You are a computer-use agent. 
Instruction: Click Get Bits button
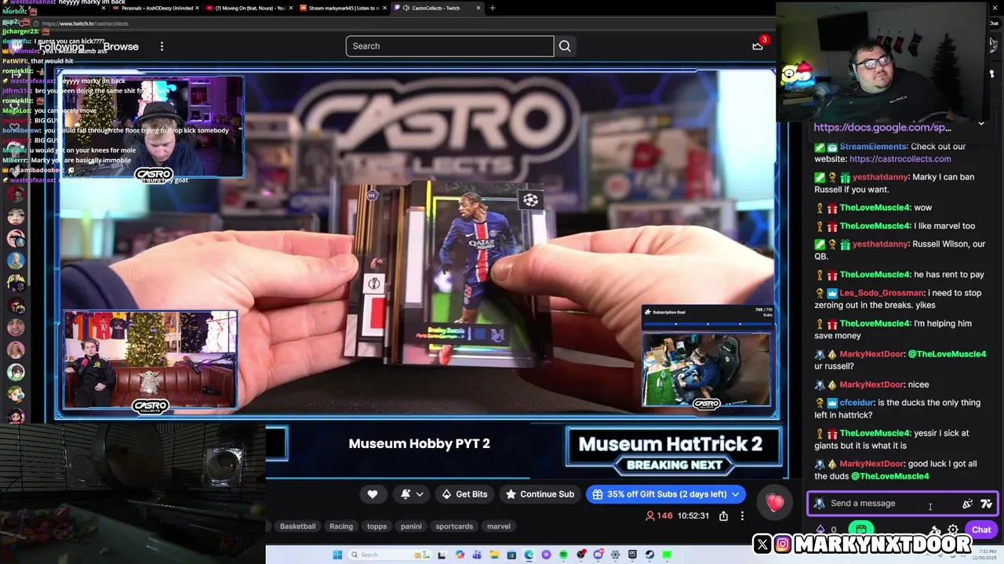tap(464, 494)
